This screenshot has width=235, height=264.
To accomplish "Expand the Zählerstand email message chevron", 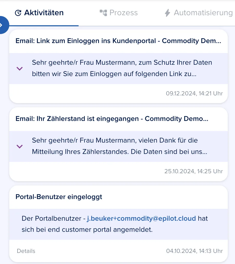I will (20, 146).
